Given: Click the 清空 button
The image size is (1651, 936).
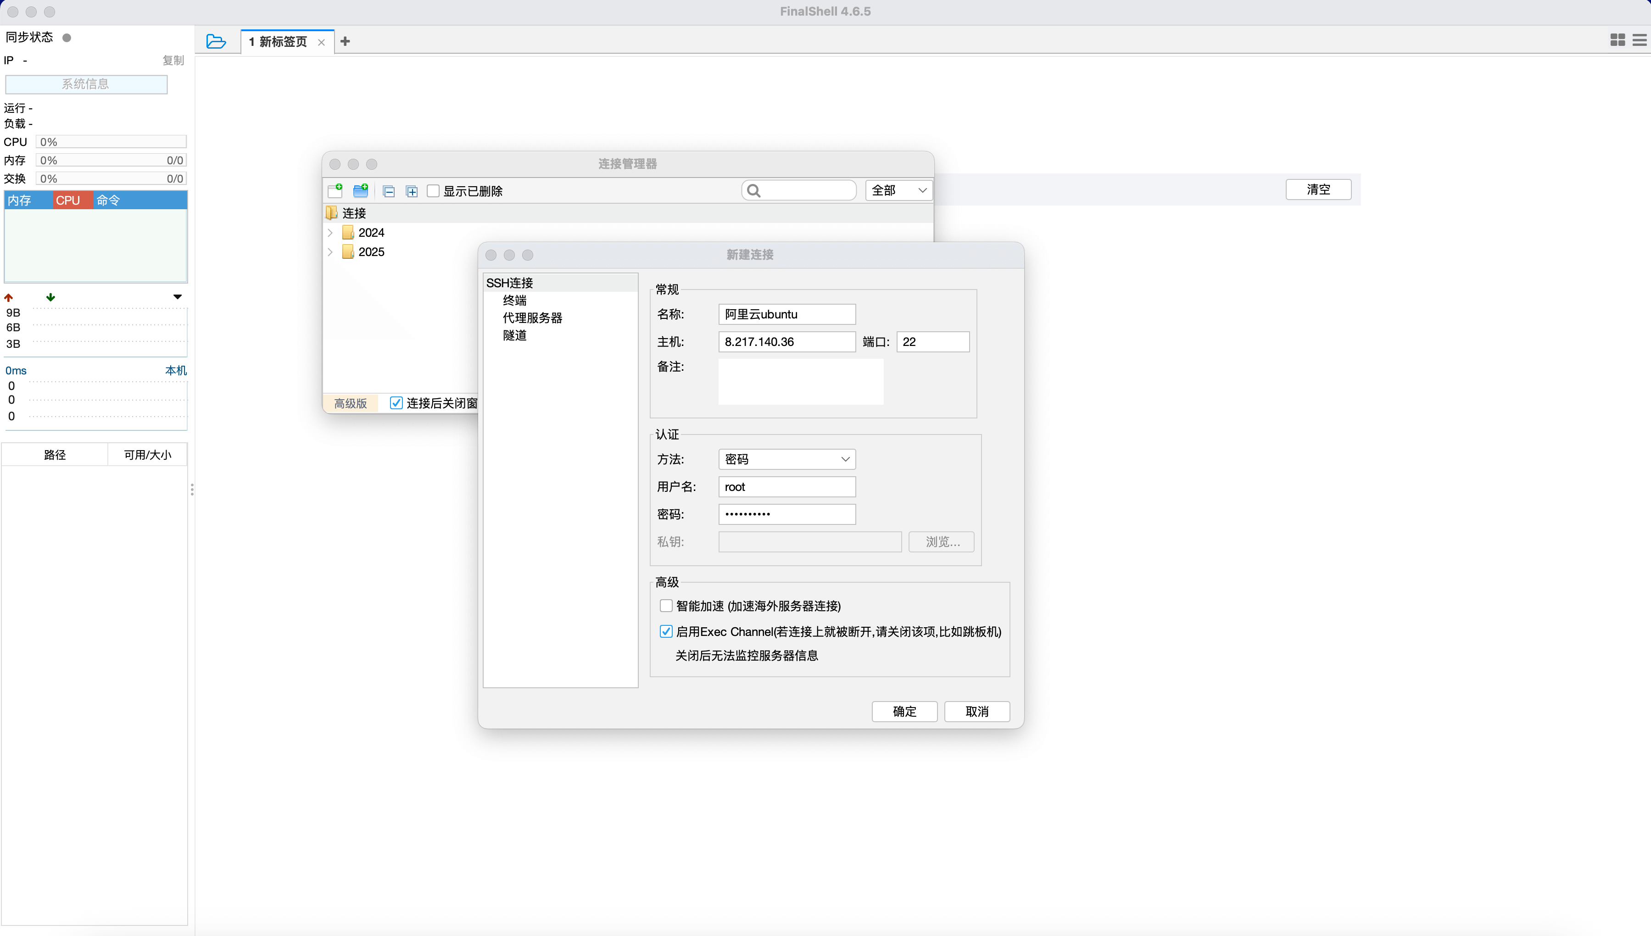Looking at the screenshot, I should [x=1318, y=189].
